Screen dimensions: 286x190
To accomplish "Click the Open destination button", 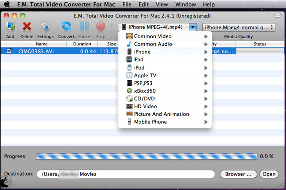I will pos(269,174).
